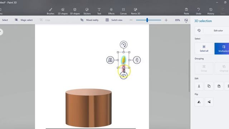Click Edit color button
Viewport: 229px width, 129px height.
[212, 30]
